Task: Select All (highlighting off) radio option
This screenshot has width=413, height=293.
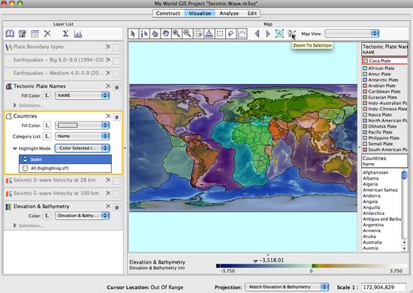Action: coord(25,168)
